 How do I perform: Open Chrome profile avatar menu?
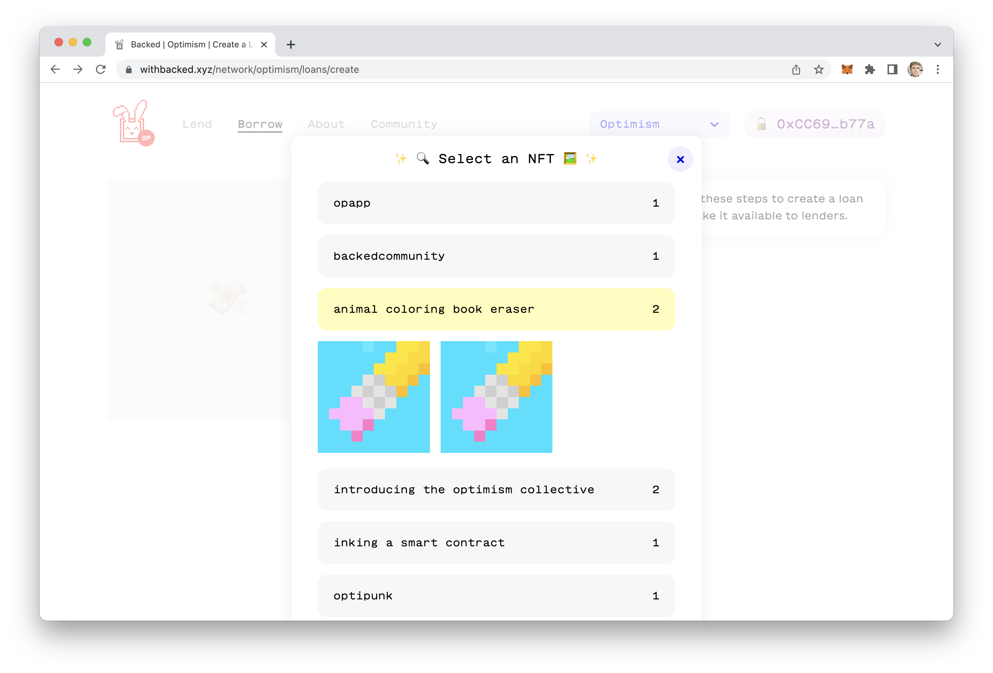pyautogui.click(x=915, y=69)
